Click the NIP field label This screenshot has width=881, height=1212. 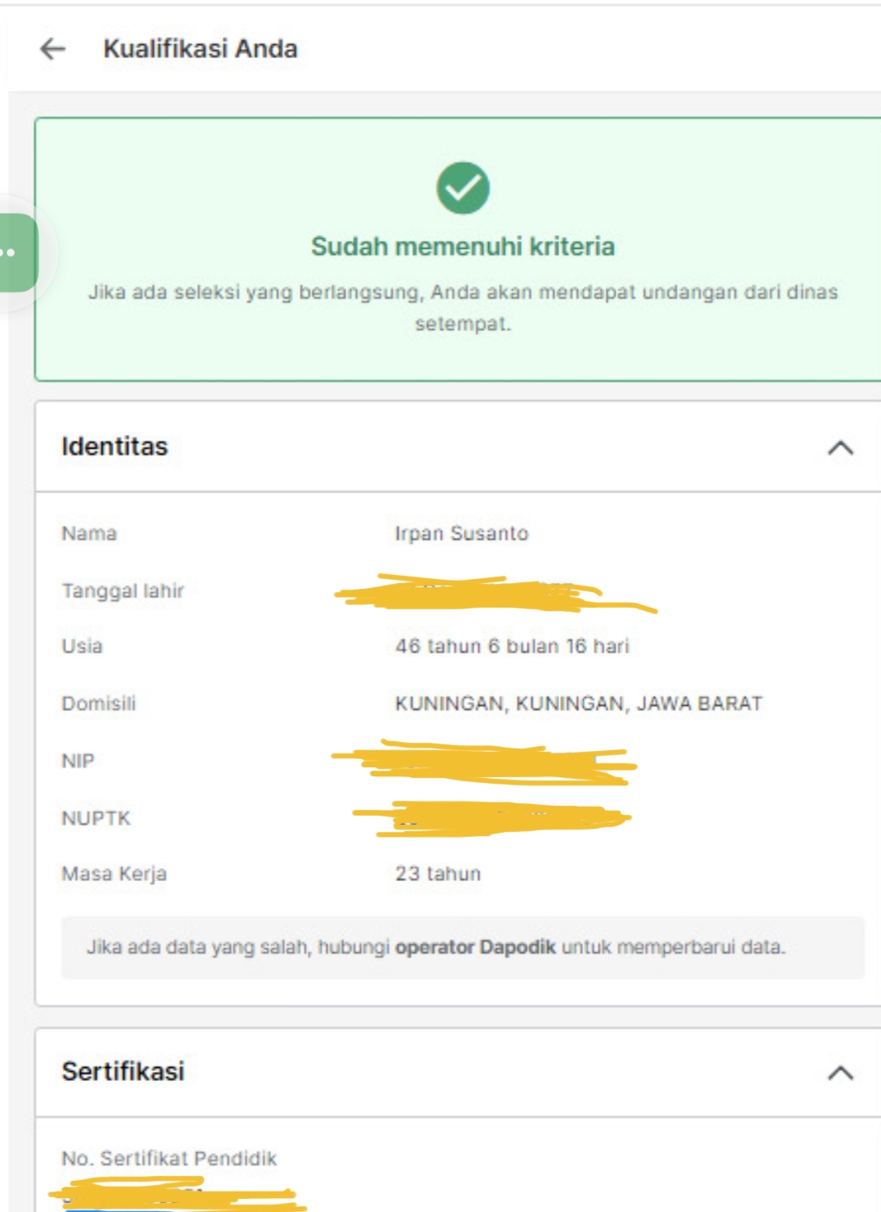(x=78, y=761)
